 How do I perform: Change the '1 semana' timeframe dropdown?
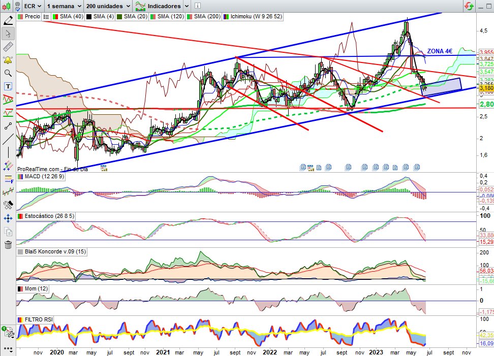pyautogui.click(x=64, y=6)
